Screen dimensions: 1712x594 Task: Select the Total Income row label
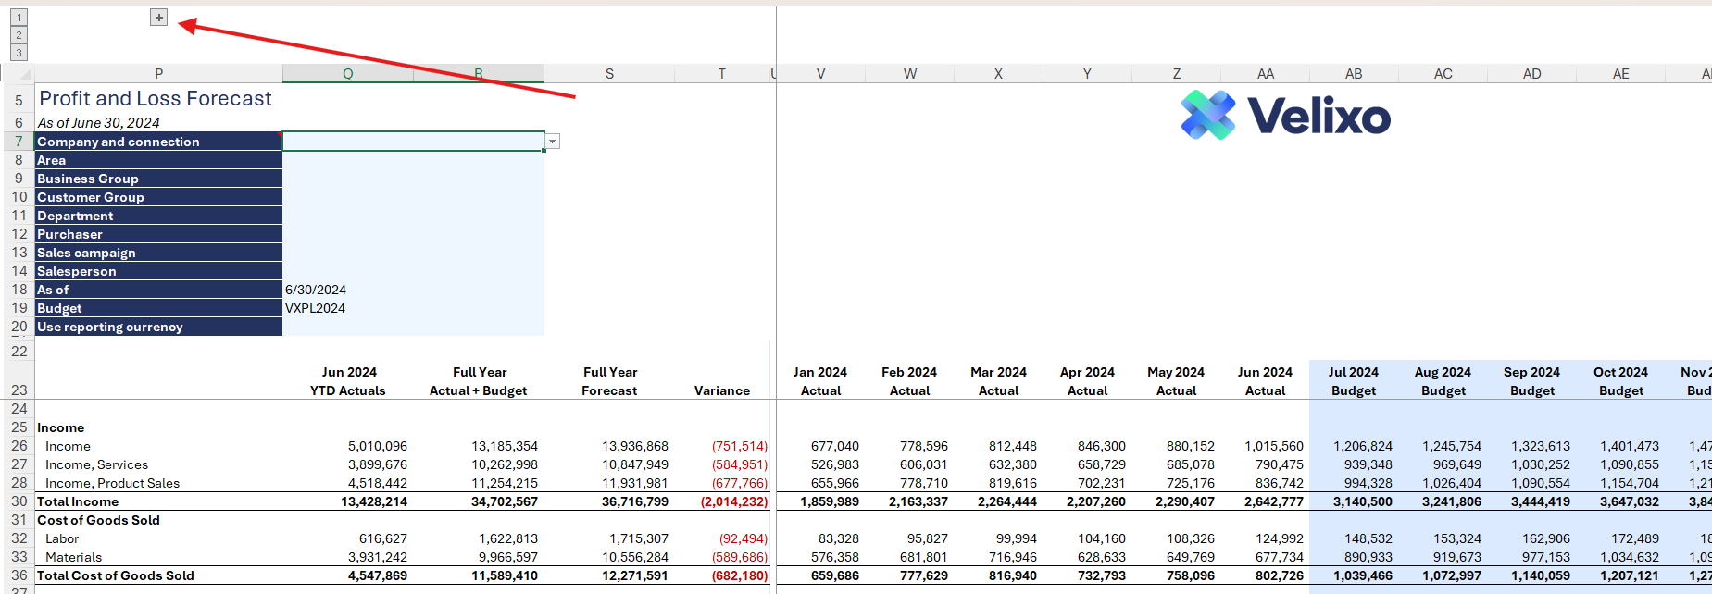78,501
